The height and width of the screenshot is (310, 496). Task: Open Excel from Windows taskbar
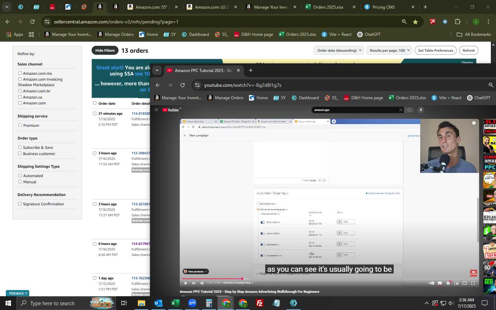click(x=175, y=303)
